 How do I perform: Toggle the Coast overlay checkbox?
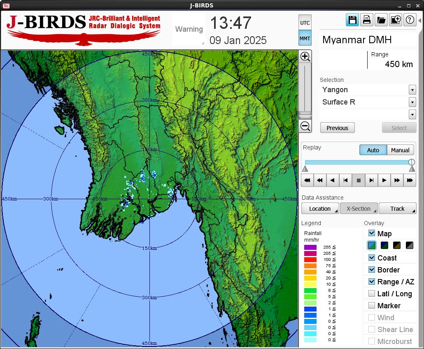pos(372,258)
